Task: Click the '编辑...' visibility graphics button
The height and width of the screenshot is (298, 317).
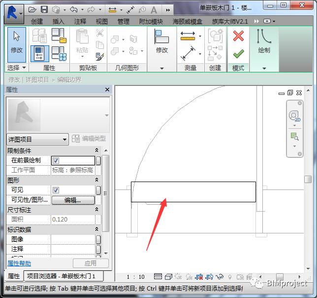Action: (73, 200)
